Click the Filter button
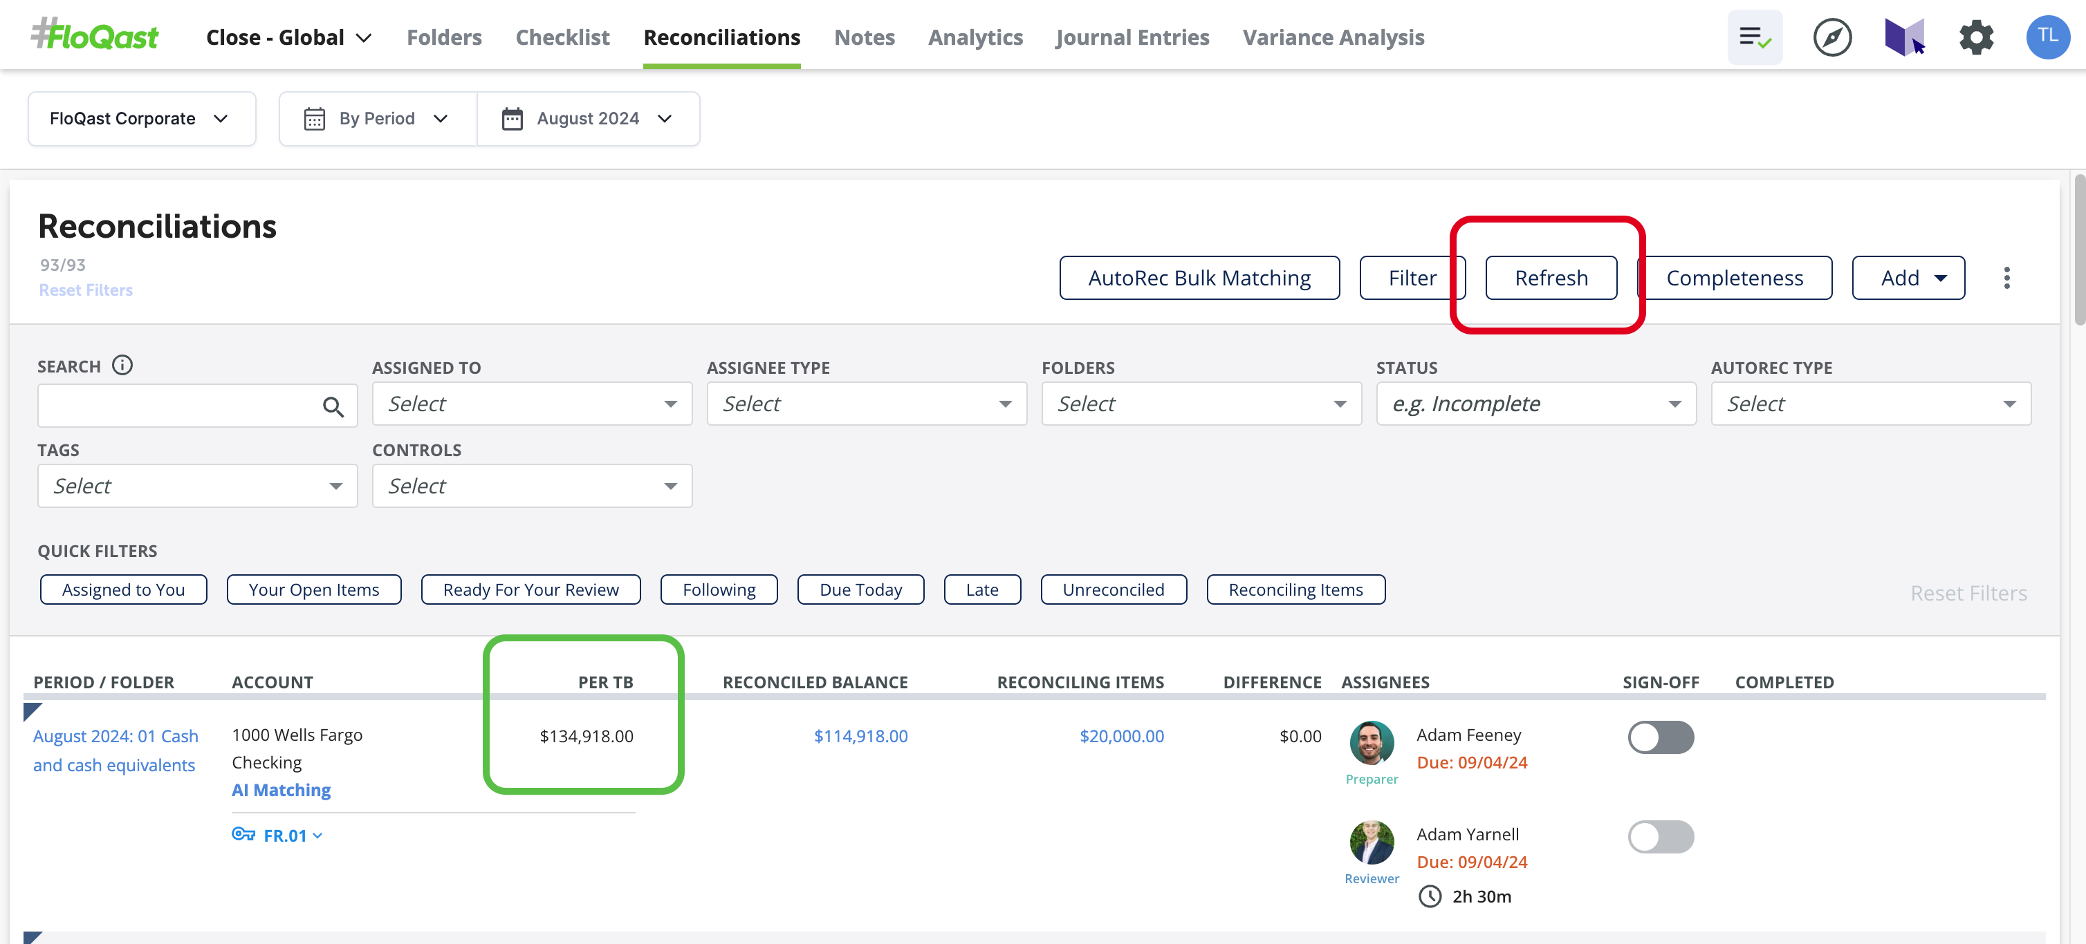The height and width of the screenshot is (944, 2086). (1412, 277)
